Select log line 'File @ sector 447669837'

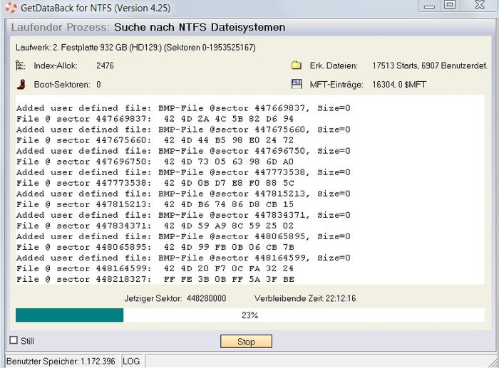pyautogui.click(x=155, y=119)
